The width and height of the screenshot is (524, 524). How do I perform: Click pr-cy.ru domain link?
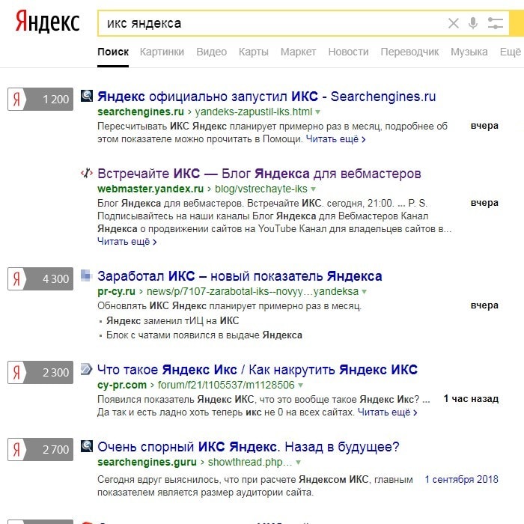pyautogui.click(x=116, y=291)
